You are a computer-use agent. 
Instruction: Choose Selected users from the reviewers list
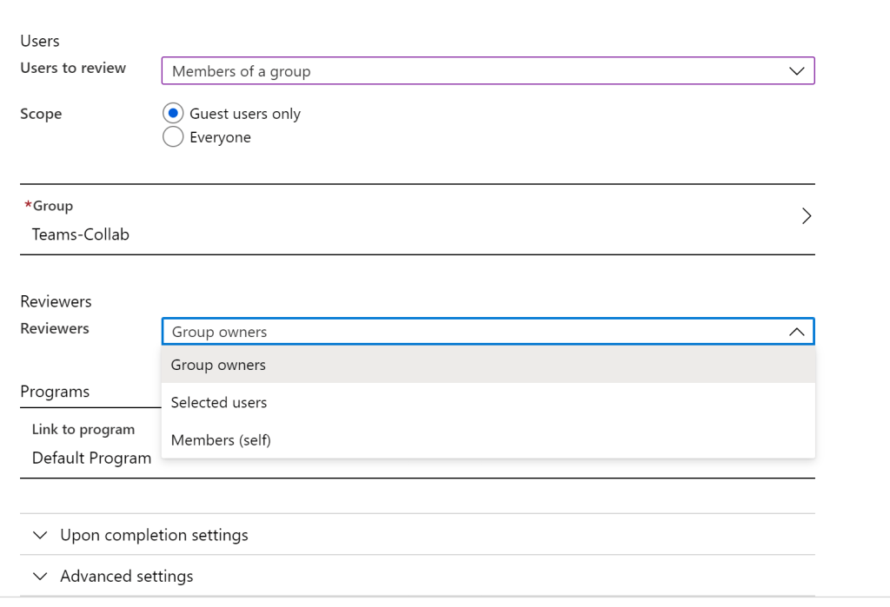pos(219,403)
